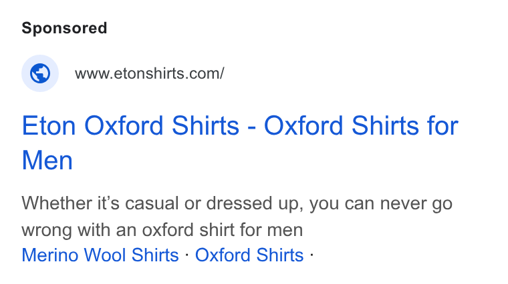Open the Oxford Shirts sitelink below description
Image resolution: width=508 pixels, height=284 pixels.
[249, 255]
